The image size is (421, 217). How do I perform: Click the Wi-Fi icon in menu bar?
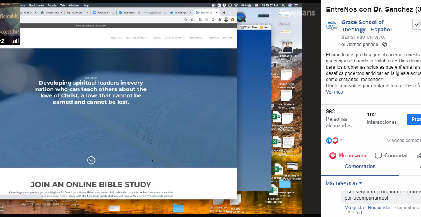point(236,5)
